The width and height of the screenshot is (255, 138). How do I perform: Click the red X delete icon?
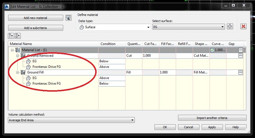point(243,26)
